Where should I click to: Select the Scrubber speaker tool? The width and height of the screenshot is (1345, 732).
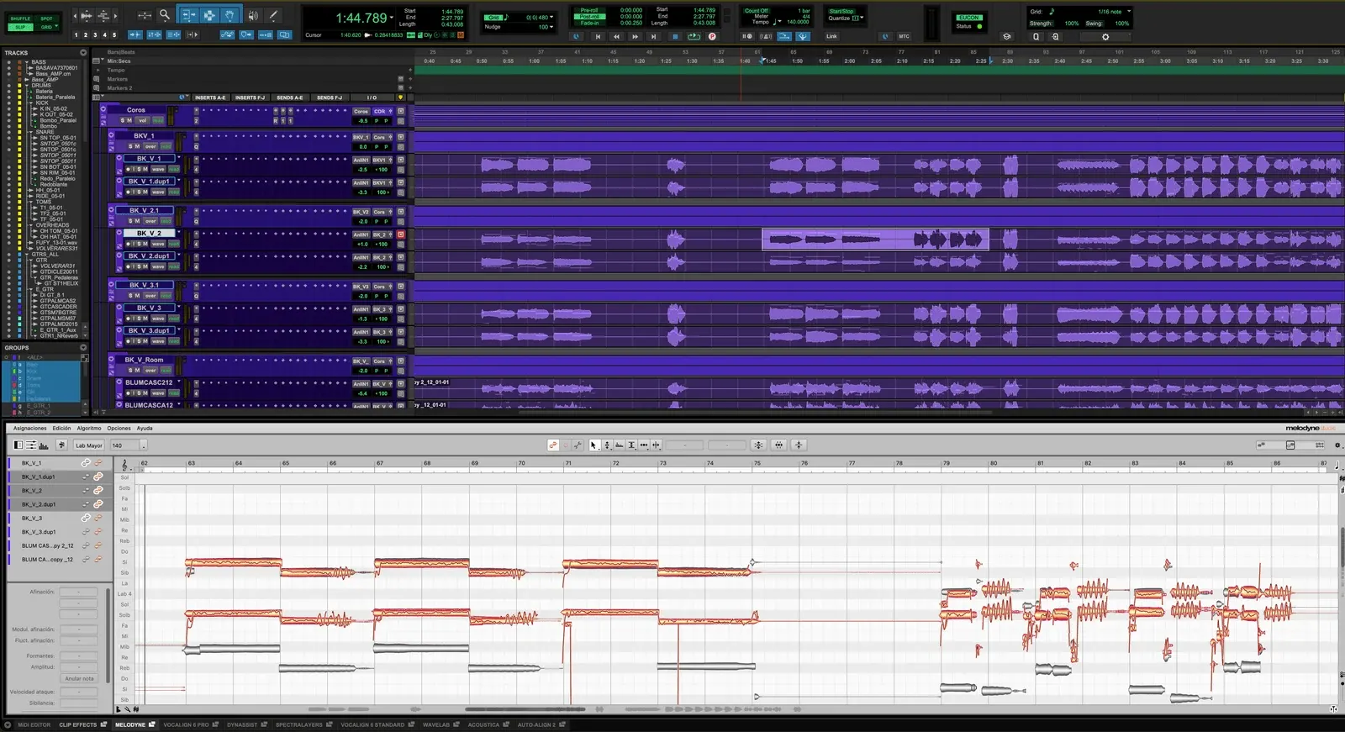[253, 15]
